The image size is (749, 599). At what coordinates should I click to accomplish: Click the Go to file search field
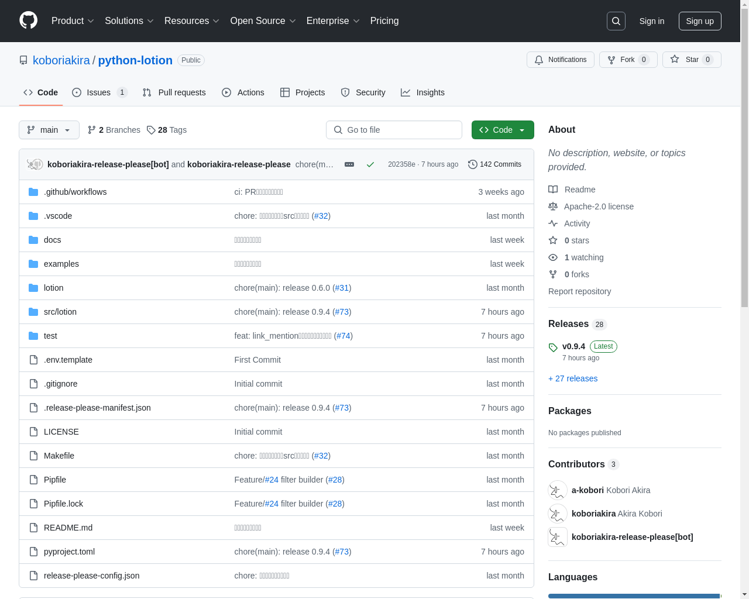click(x=394, y=130)
